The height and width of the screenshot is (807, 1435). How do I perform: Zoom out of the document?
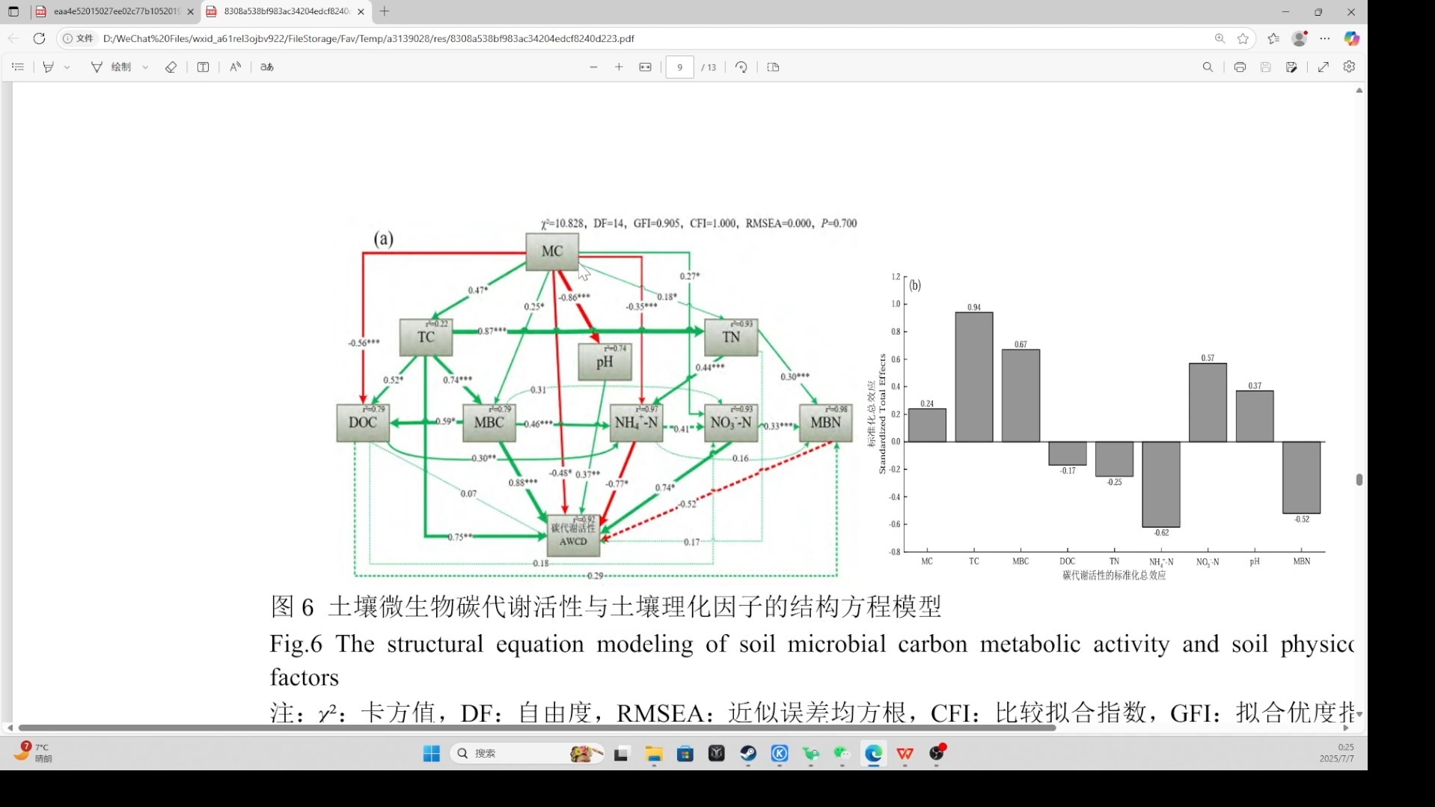(593, 67)
